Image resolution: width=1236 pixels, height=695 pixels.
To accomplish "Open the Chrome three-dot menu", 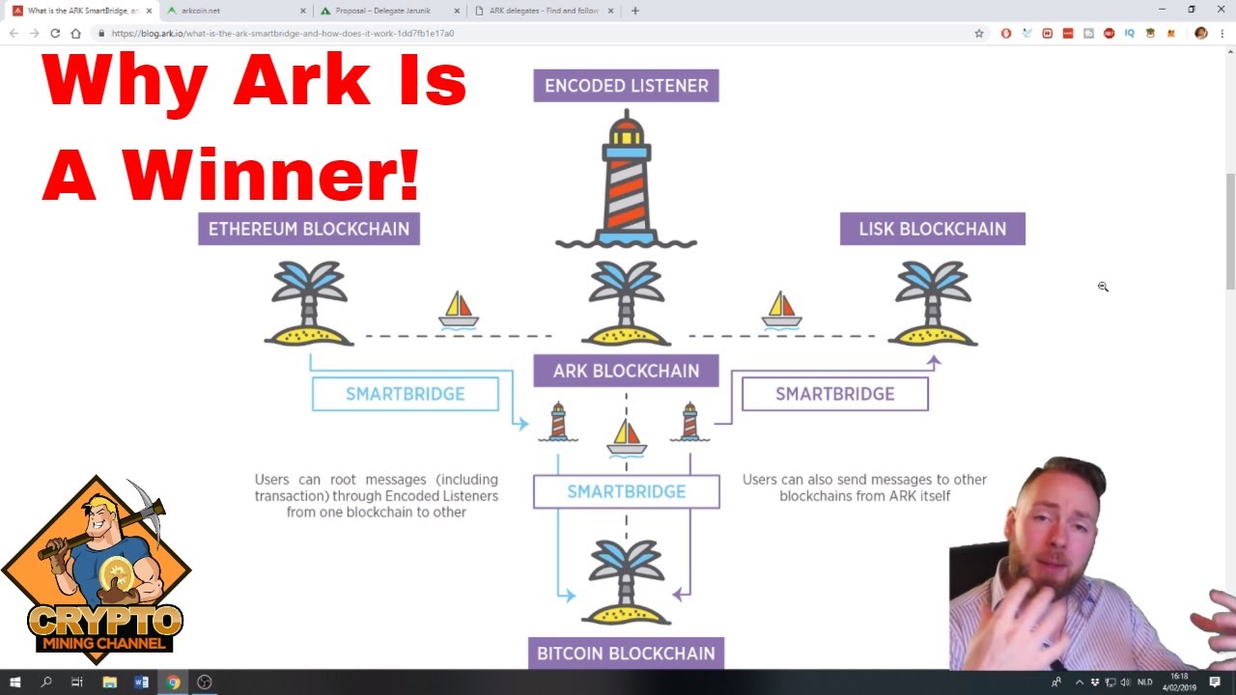I will pos(1222,33).
